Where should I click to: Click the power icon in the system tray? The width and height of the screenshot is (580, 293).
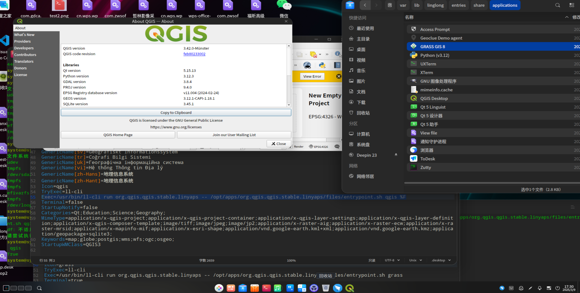pos(558,288)
